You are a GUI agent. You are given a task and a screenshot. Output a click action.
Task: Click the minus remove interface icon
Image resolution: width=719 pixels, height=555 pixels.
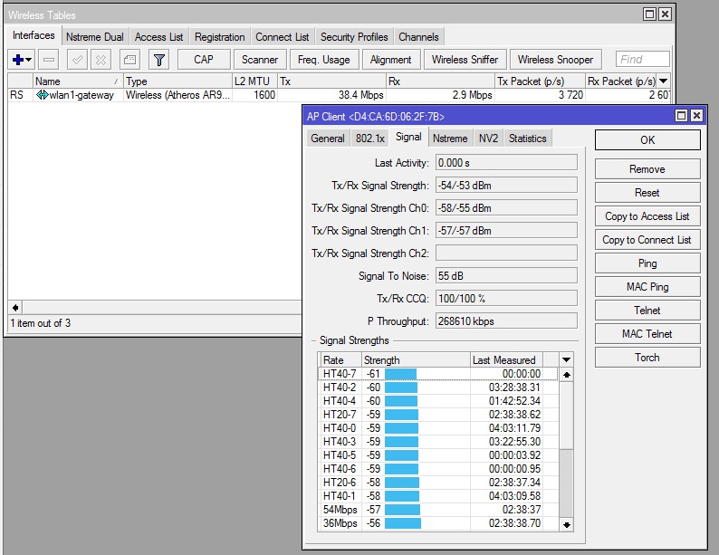[49, 60]
